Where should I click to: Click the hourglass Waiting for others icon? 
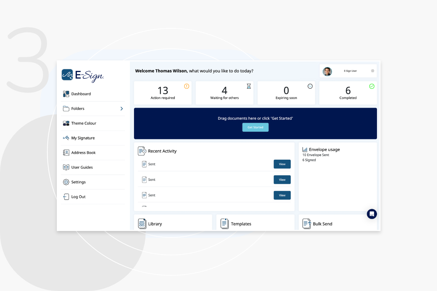pyautogui.click(x=249, y=86)
